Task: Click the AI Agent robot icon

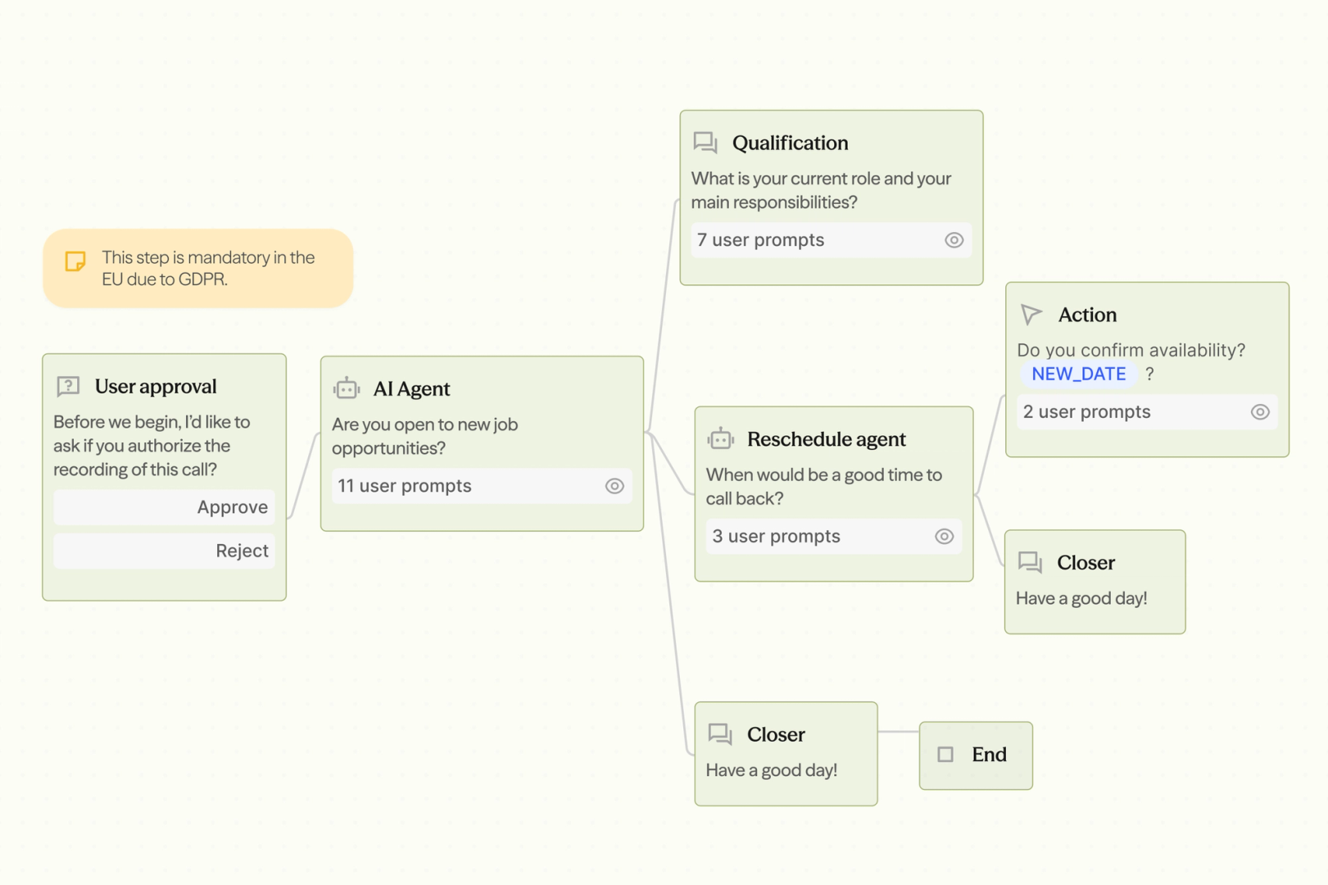Action: pyautogui.click(x=347, y=388)
